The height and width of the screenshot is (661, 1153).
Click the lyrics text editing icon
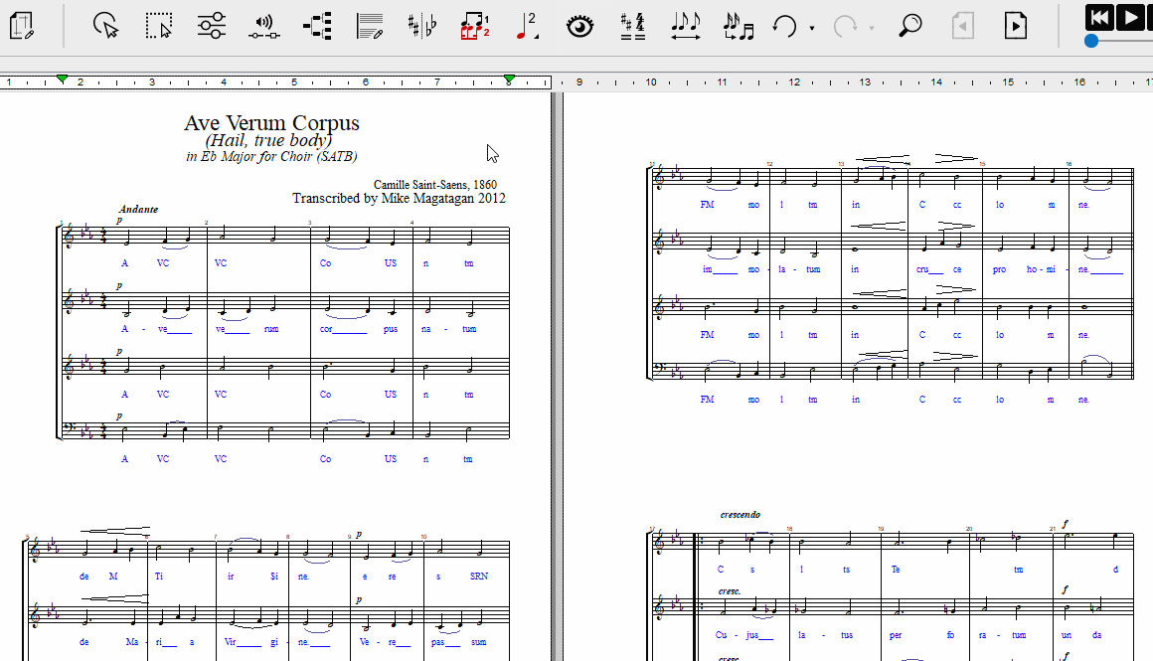[x=370, y=26]
